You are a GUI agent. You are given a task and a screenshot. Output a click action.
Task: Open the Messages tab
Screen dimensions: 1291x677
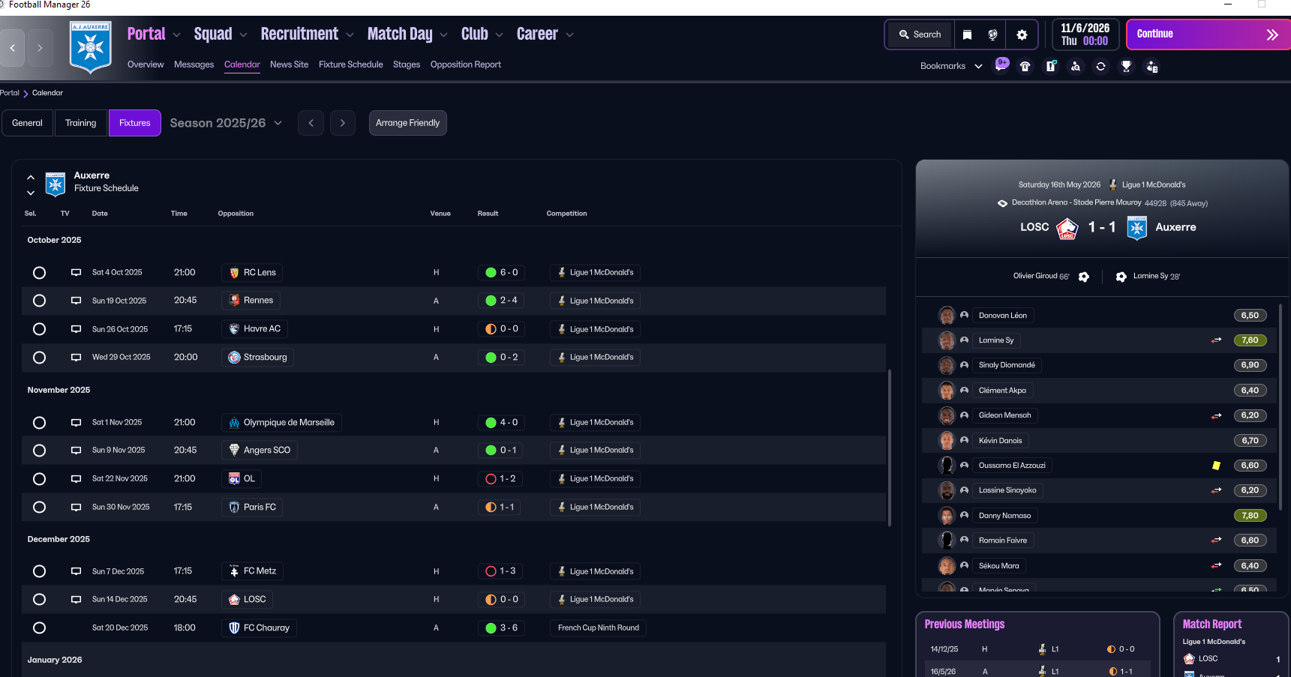tap(194, 64)
